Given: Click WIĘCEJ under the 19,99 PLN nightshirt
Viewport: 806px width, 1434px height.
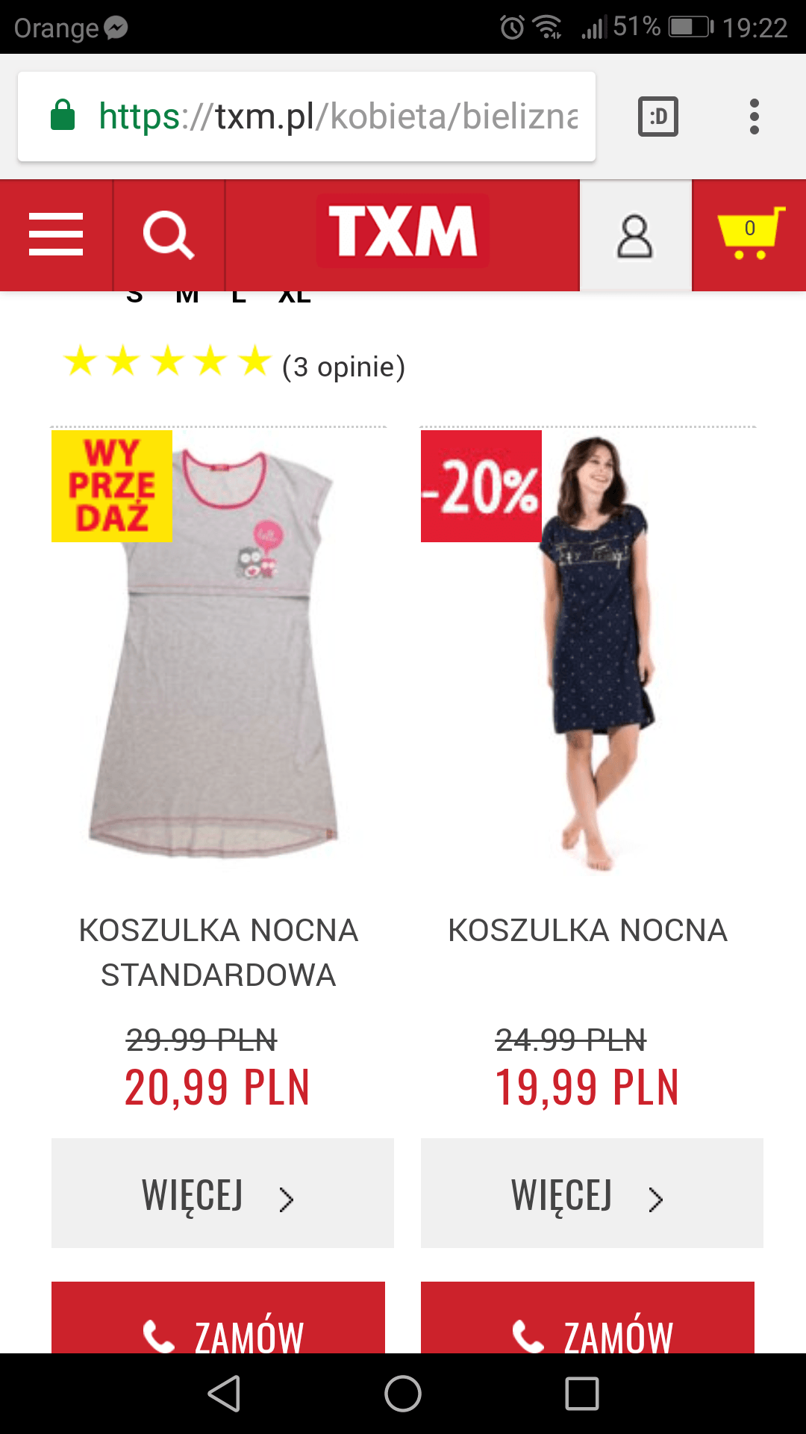Looking at the screenshot, I should tap(592, 1194).
